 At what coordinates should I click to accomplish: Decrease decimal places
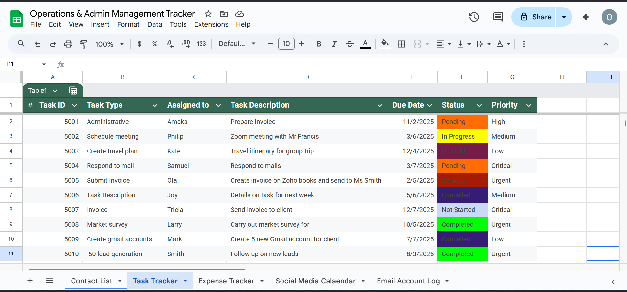170,44
